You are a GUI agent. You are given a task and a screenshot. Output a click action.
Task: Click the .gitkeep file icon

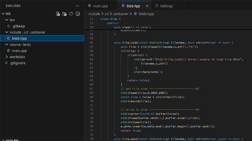click(x=9, y=26)
